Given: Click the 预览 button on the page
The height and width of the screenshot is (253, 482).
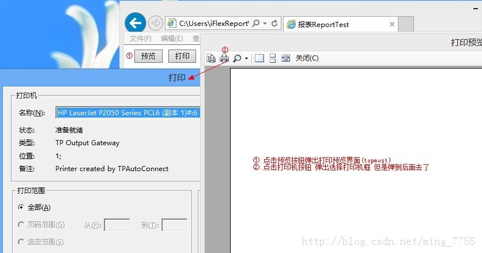Looking at the screenshot, I should coord(148,56).
